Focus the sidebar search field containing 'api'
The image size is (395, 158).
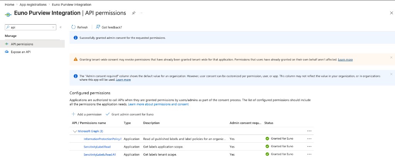point(30,27)
